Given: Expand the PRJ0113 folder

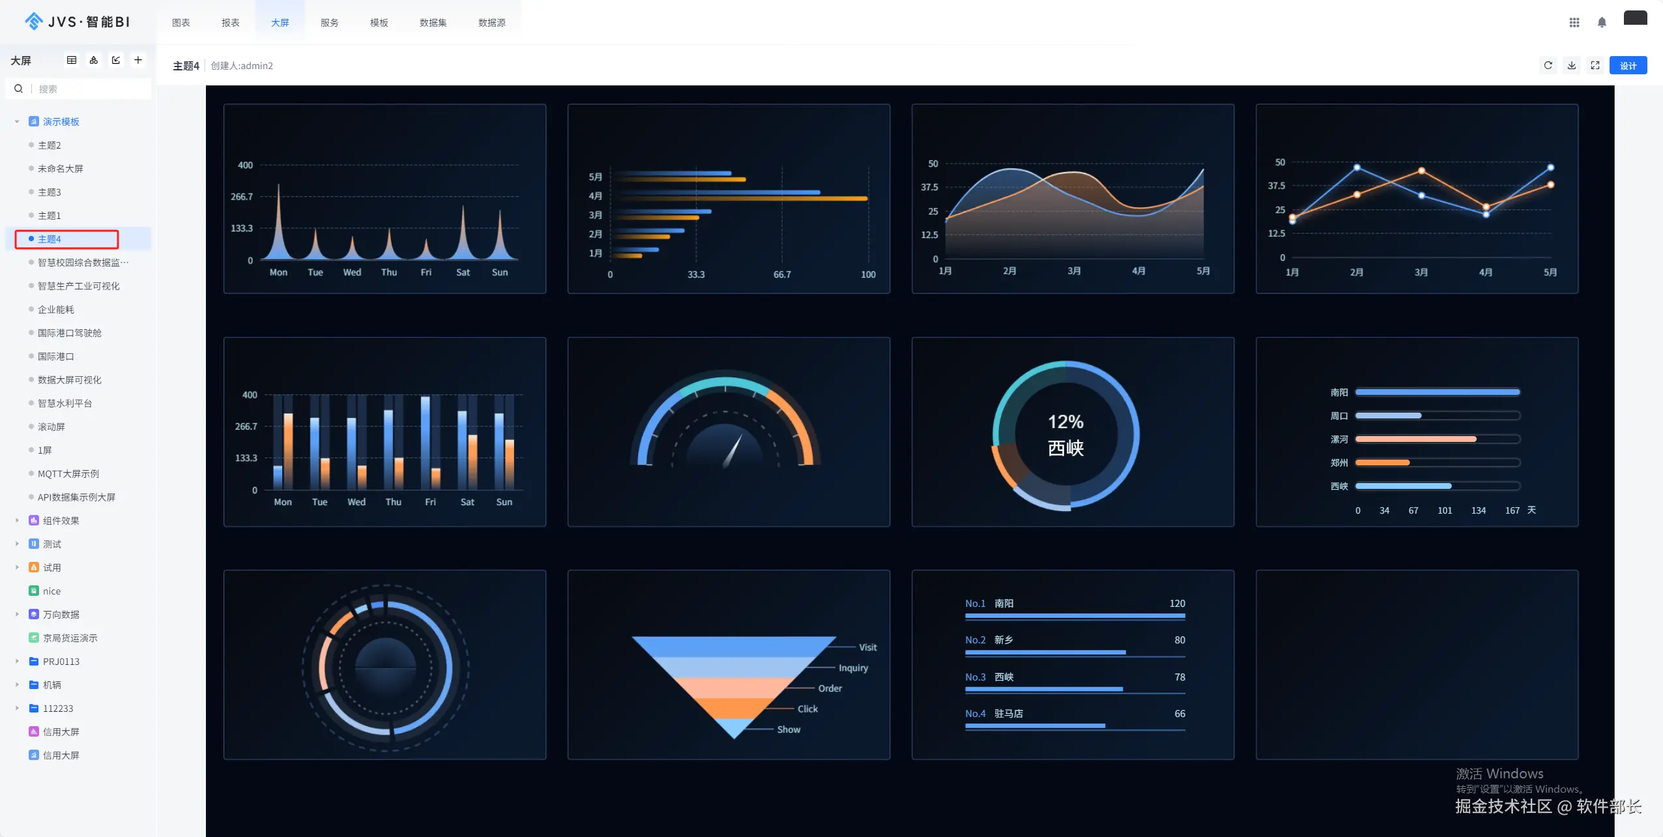Looking at the screenshot, I should click(17, 662).
